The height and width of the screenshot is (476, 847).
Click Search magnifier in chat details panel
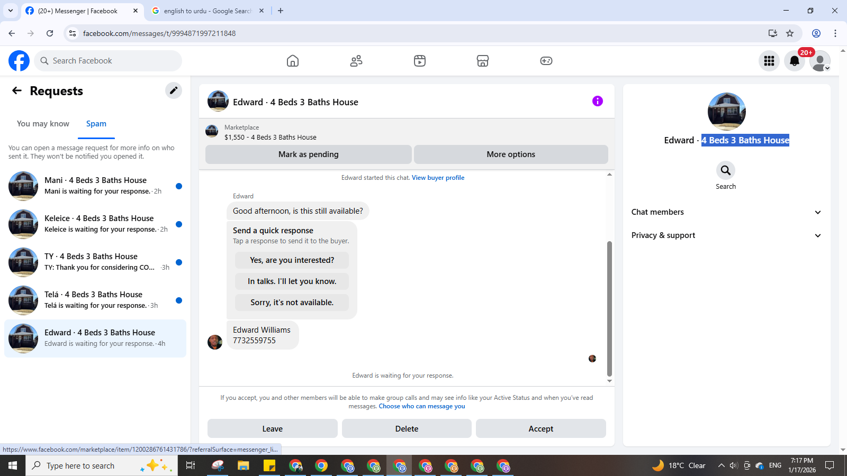coord(726,170)
